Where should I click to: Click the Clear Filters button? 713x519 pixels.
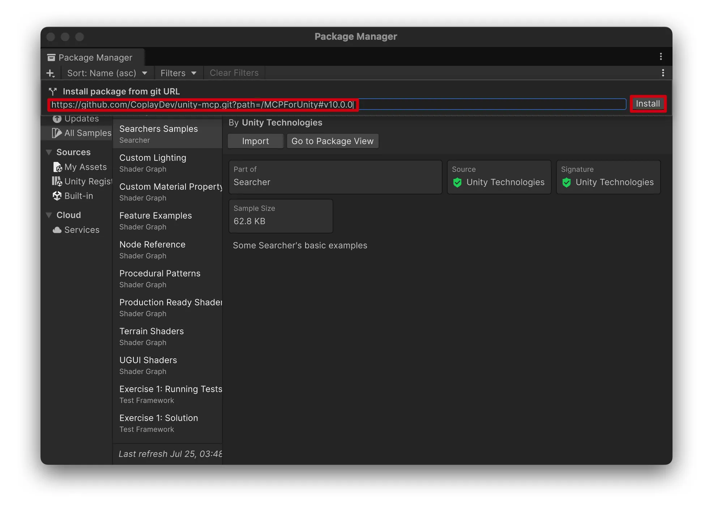coord(234,73)
